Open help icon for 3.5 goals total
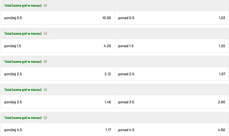This screenshot has height=136, width=229. coord(45,90)
